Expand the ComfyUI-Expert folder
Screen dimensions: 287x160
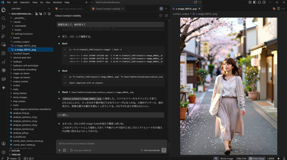(x=21, y=53)
